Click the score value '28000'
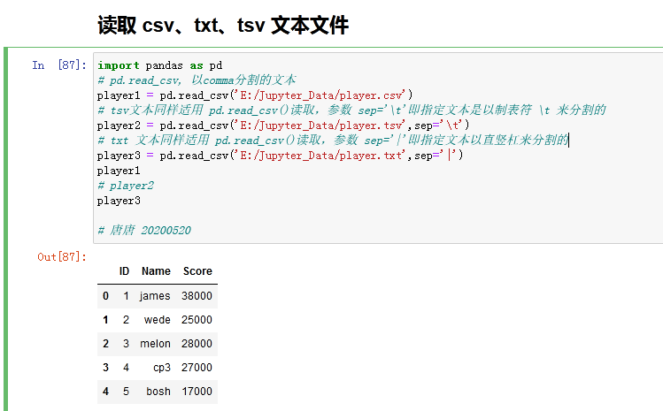663x411 pixels. tap(197, 344)
